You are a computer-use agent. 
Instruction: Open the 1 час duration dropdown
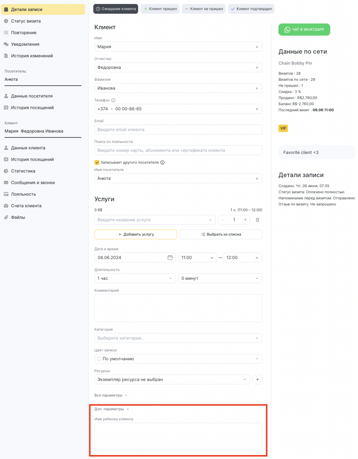(135, 278)
